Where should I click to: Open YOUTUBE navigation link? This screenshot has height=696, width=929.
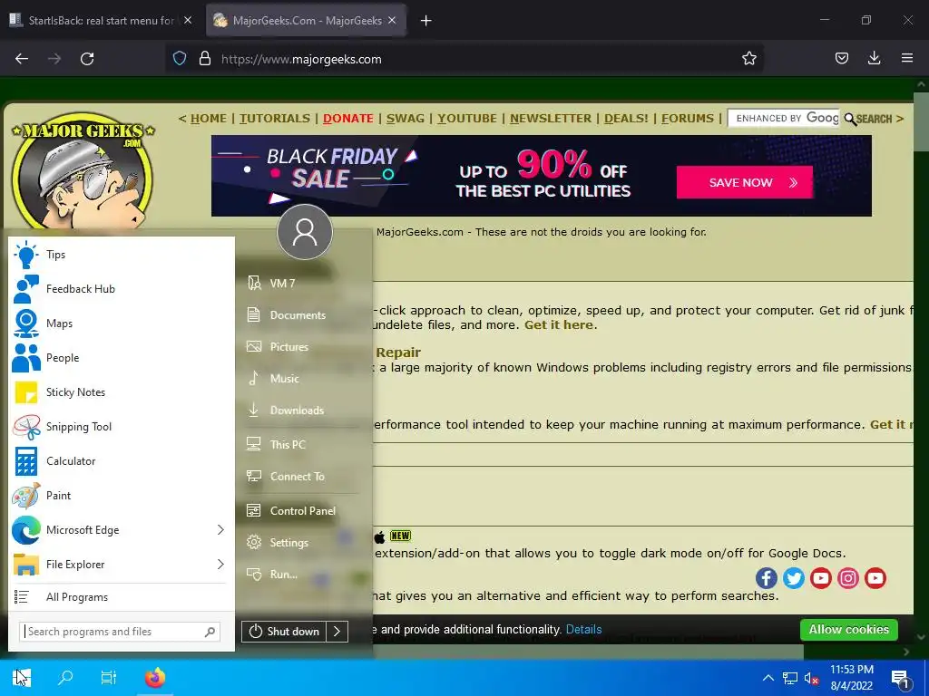coord(467,119)
